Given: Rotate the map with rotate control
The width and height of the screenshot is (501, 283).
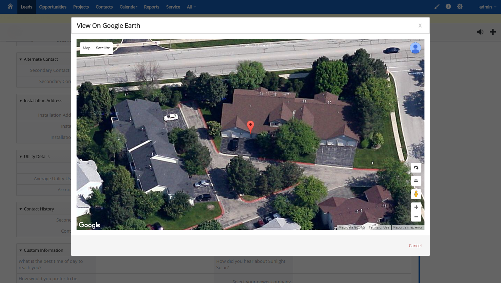Looking at the screenshot, I should pyautogui.click(x=416, y=168).
